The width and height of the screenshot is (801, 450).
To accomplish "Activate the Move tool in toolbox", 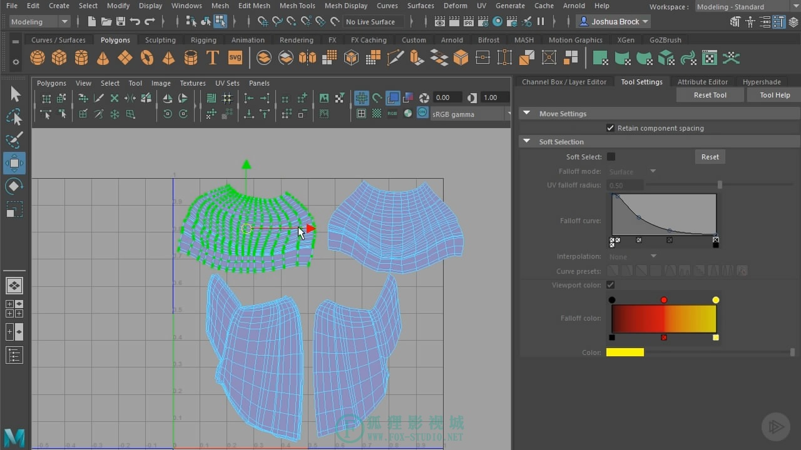I will pos(14,163).
